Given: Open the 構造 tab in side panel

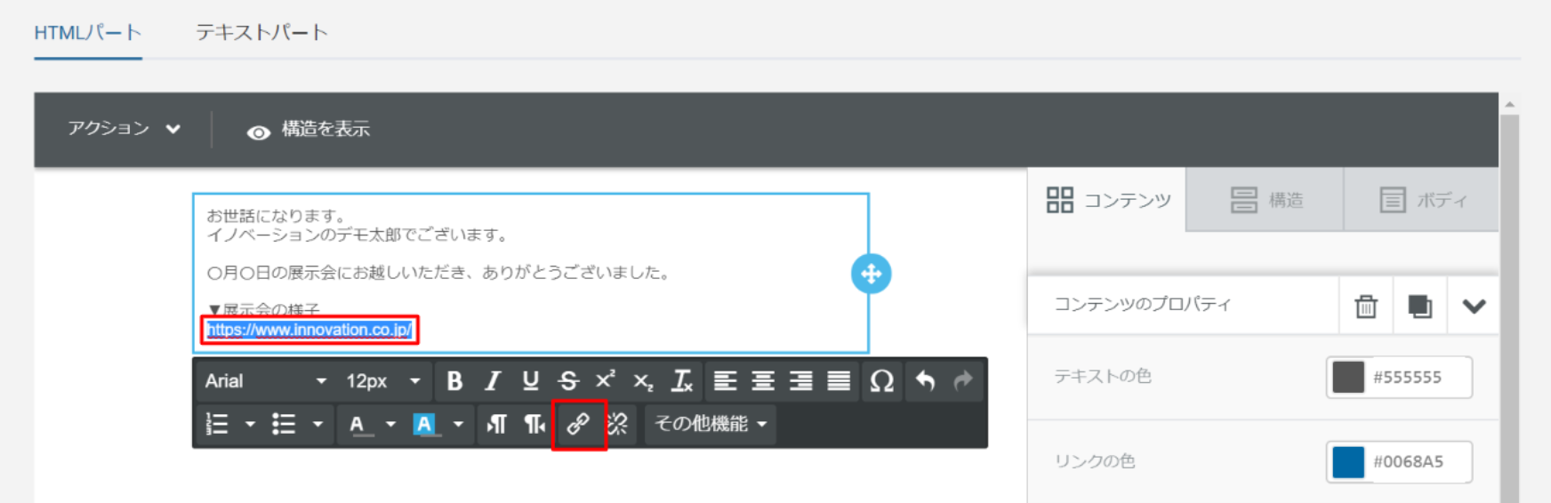Looking at the screenshot, I should click(1266, 200).
